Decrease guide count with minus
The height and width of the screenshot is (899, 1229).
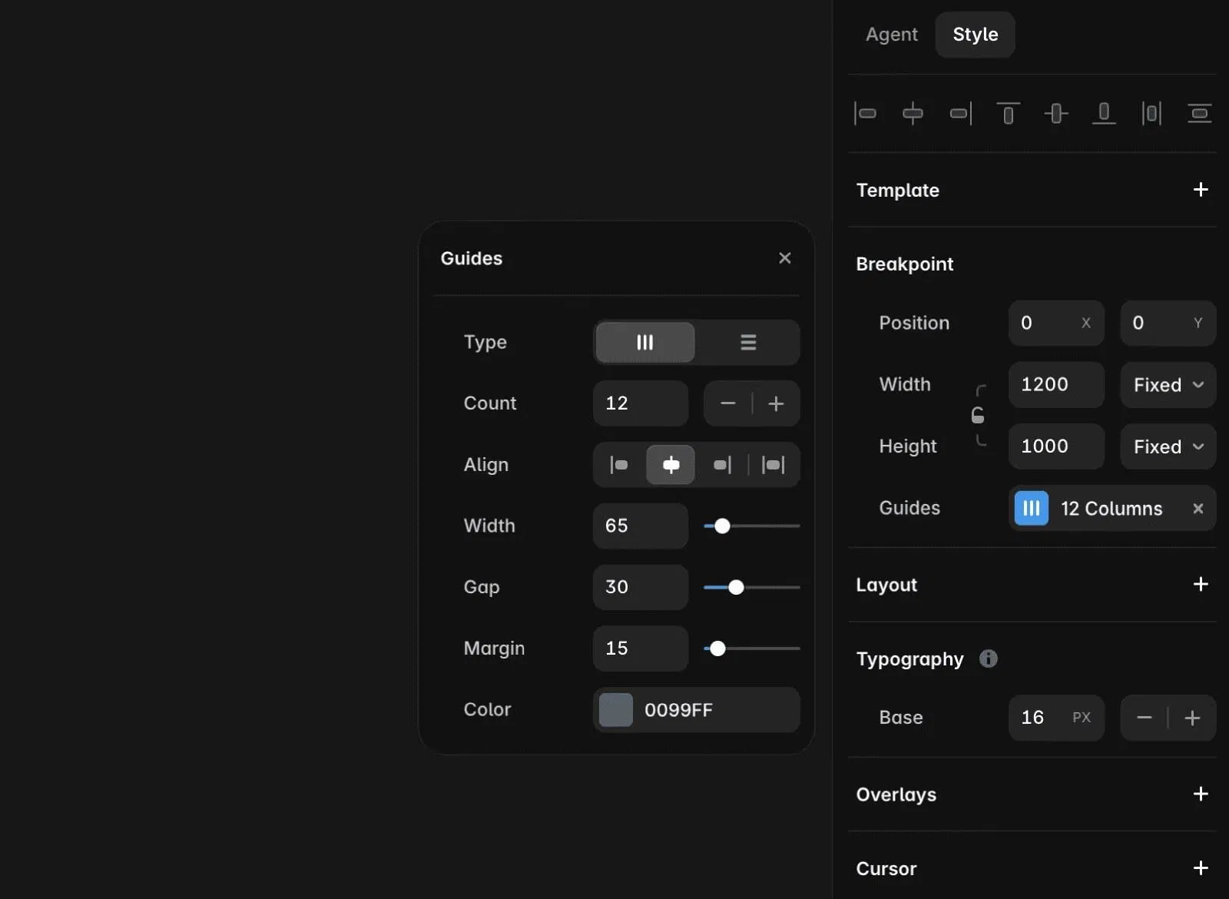click(728, 403)
